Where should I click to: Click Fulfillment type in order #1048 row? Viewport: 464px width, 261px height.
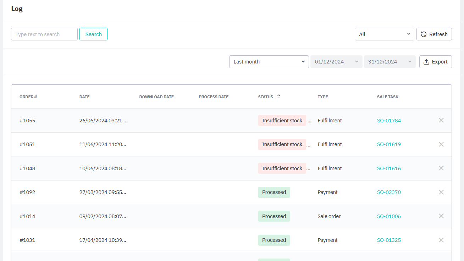pyautogui.click(x=330, y=168)
